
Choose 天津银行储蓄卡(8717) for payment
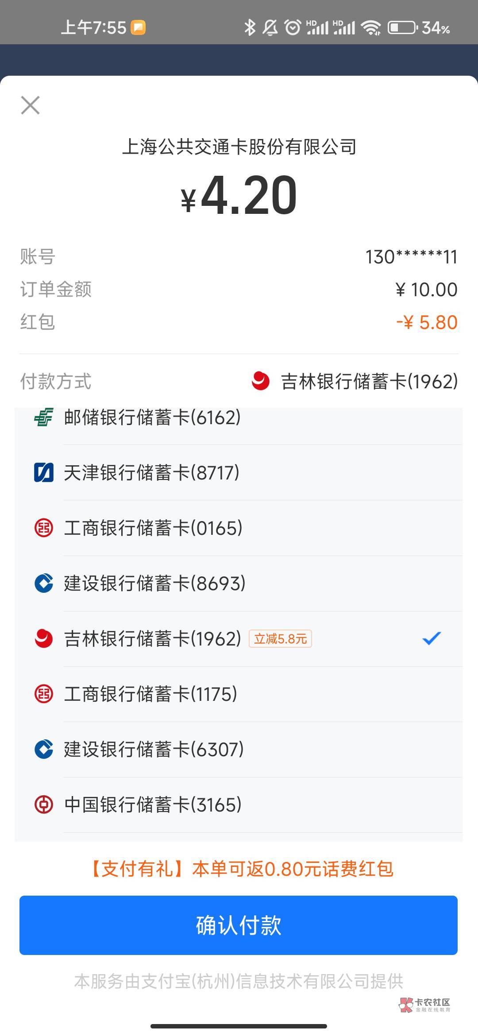tap(151, 473)
